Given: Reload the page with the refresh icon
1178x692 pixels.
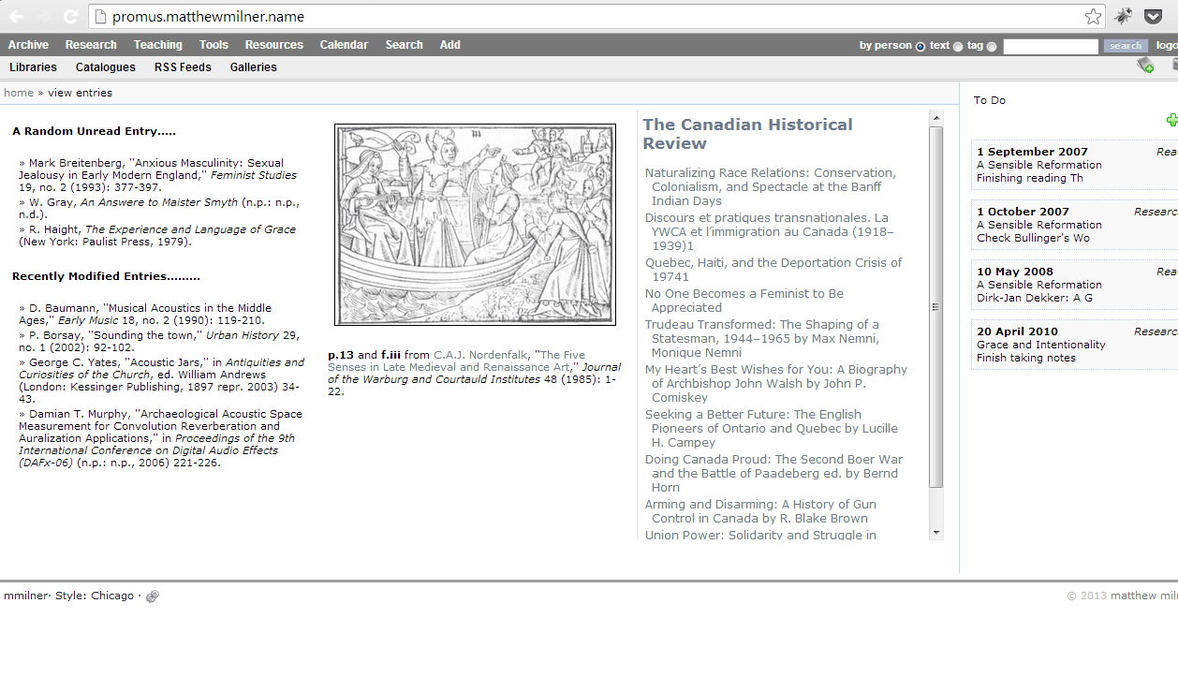Looking at the screenshot, I should 70,16.
